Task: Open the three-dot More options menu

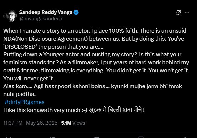Action: (187, 12)
